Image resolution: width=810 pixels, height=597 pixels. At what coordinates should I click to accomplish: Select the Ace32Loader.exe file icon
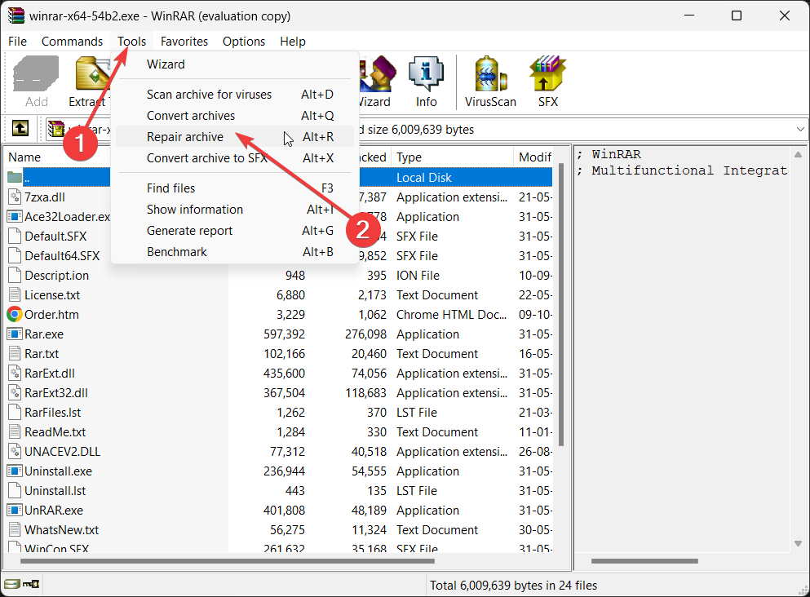click(15, 216)
